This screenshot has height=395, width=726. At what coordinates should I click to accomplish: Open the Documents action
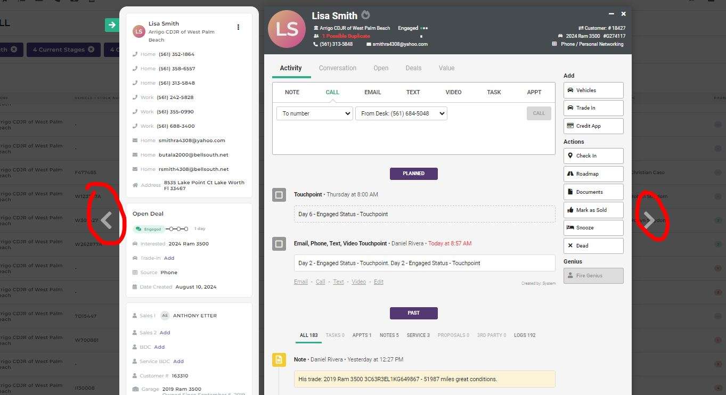click(x=593, y=192)
